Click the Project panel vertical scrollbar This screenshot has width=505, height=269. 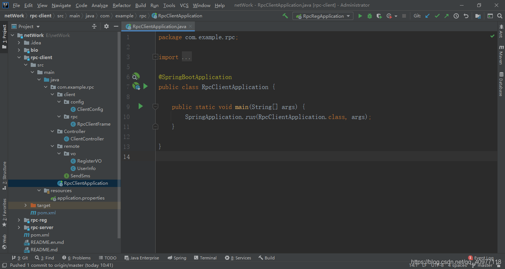[119, 135]
